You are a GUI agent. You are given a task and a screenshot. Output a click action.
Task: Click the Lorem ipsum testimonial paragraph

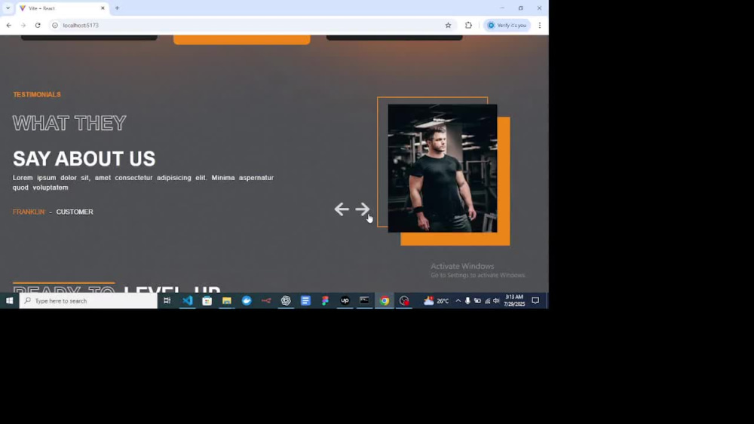pyautogui.click(x=143, y=182)
